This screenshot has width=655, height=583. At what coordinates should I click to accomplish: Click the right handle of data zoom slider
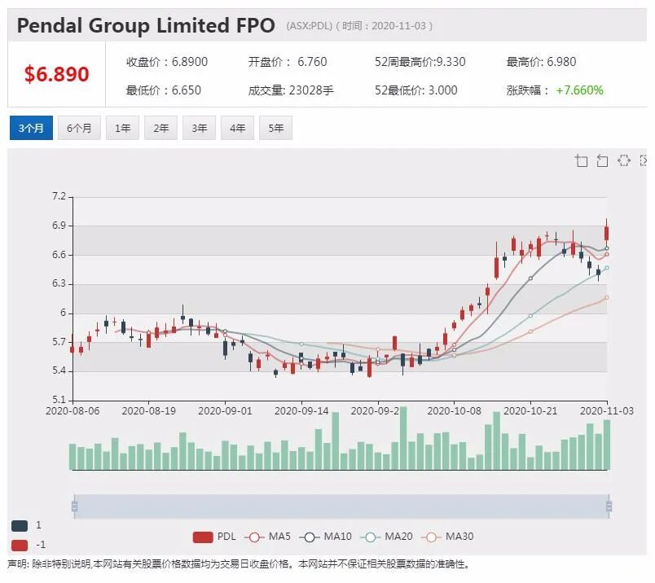coord(609,506)
